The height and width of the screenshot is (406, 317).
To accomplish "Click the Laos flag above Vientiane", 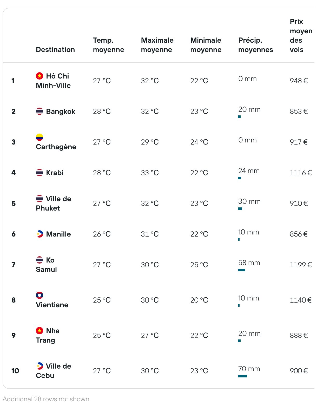I will point(39,295).
